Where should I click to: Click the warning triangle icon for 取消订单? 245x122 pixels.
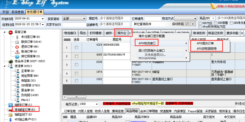point(17,51)
